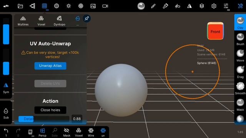This screenshot has width=246, height=138.
Task: Open the Background image menu
Action: click(x=93, y=6)
